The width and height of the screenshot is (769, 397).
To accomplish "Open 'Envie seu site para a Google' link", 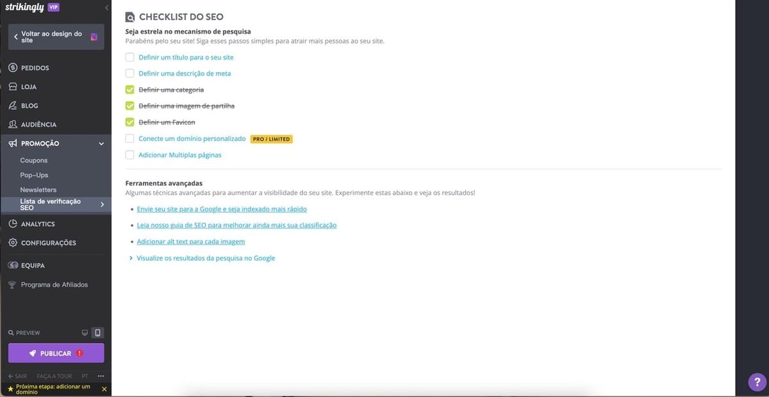I will click(222, 209).
